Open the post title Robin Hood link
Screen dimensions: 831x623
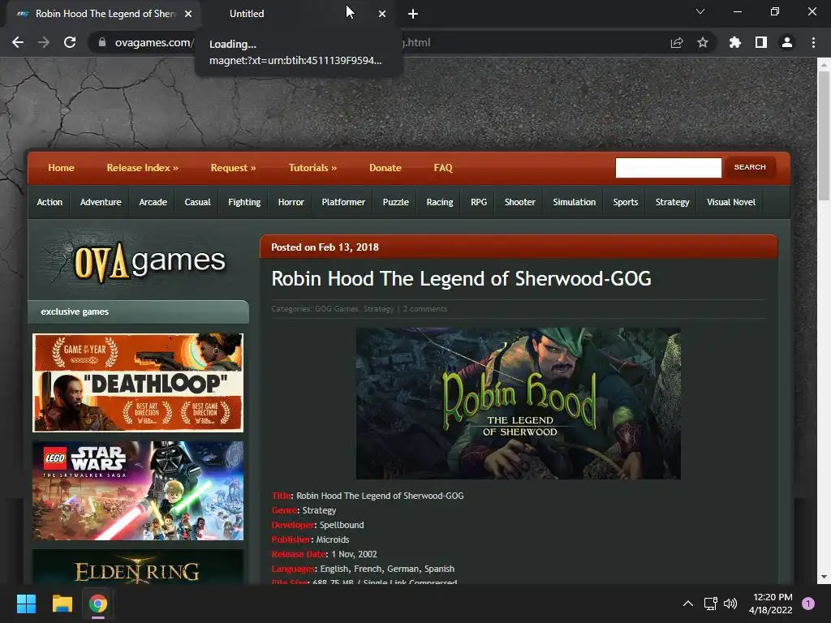[x=461, y=279]
